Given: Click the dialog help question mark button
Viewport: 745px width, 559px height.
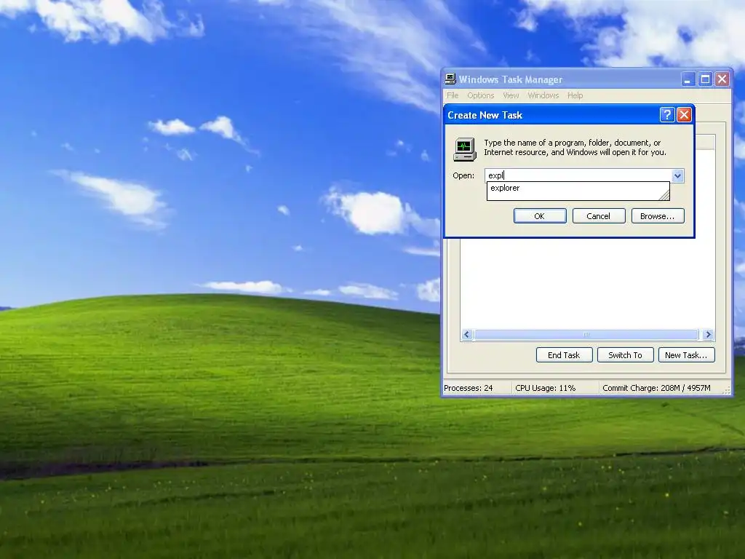Looking at the screenshot, I should point(667,114).
